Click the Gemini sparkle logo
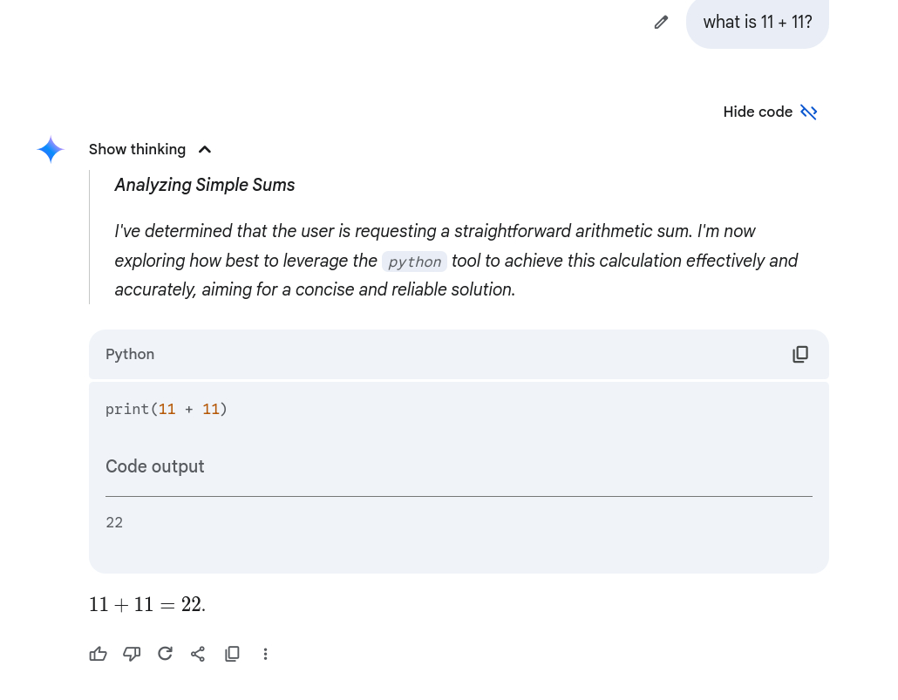898x700 pixels. (51, 150)
